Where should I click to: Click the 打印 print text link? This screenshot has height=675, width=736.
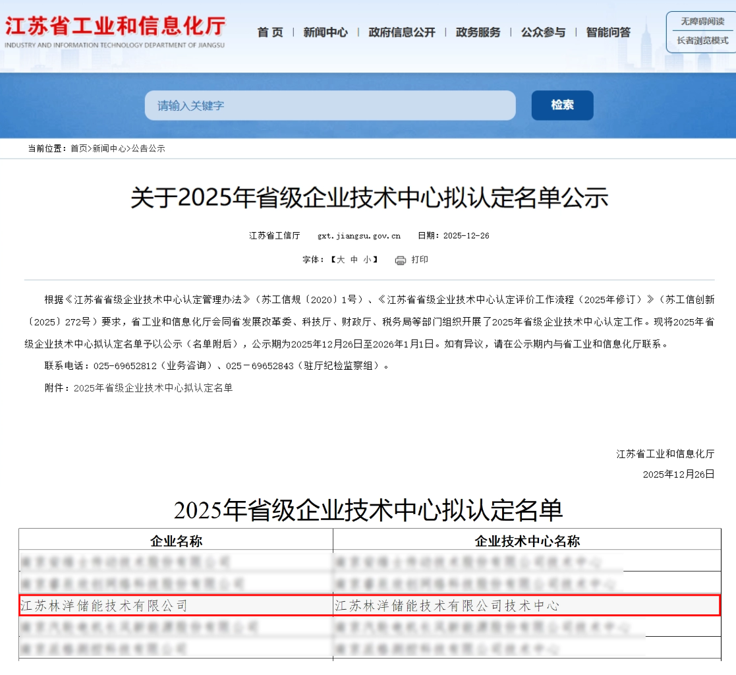[x=420, y=260]
